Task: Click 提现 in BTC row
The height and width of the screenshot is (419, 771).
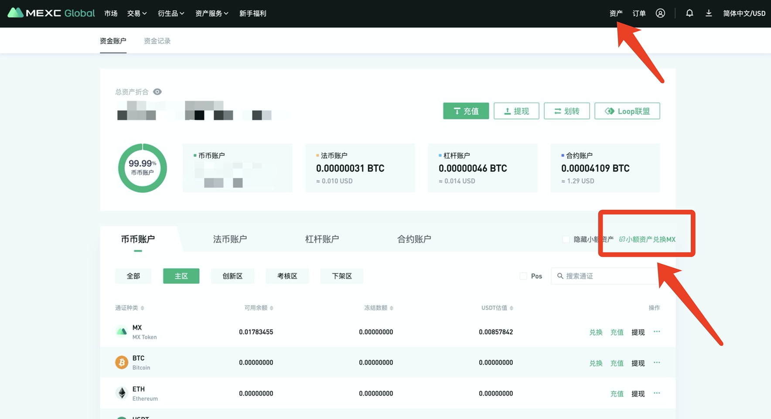Action: [638, 363]
